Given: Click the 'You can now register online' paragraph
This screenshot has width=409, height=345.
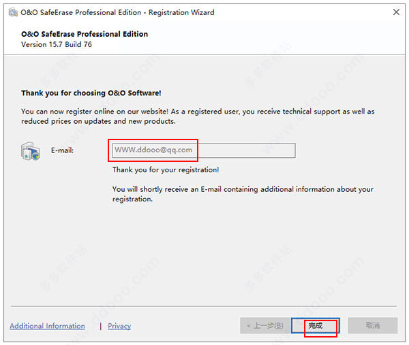Looking at the screenshot, I should pos(198,116).
